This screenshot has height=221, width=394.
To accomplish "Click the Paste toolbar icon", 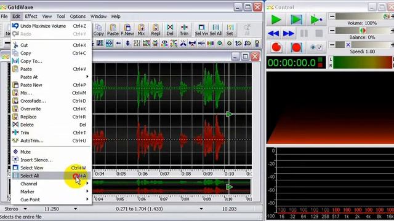I will tap(113, 30).
